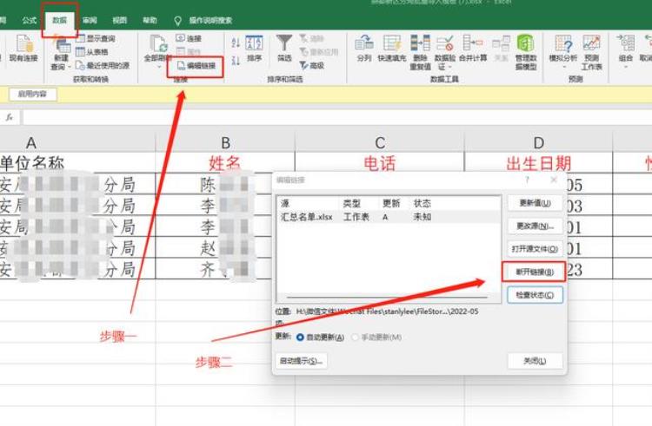This screenshot has height=426, width=652.
Task: Click 删除重复值 (Remove Duplicates) icon
Action: 420,49
